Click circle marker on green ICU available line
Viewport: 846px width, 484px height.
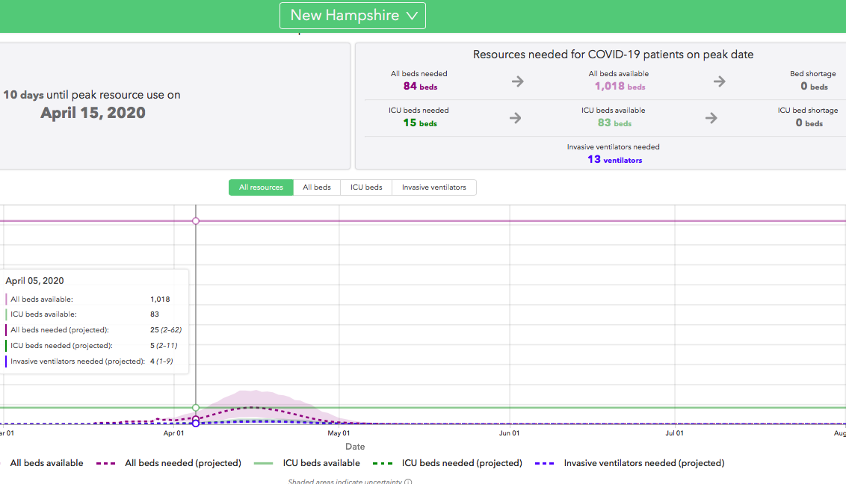coord(196,408)
